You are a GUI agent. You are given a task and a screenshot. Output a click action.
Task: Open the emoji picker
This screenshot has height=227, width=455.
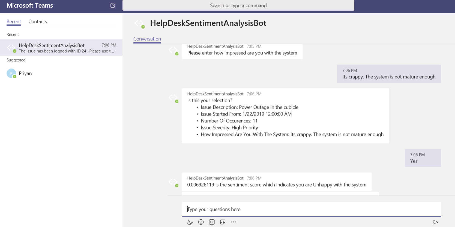pyautogui.click(x=201, y=222)
